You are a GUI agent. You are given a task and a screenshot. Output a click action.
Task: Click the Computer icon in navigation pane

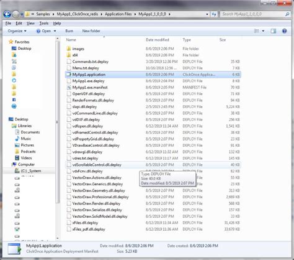[14, 164]
